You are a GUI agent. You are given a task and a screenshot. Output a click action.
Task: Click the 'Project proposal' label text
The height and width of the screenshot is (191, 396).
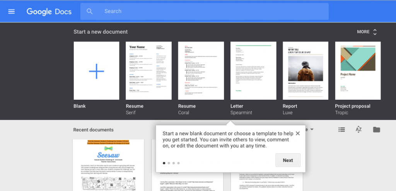(353, 106)
